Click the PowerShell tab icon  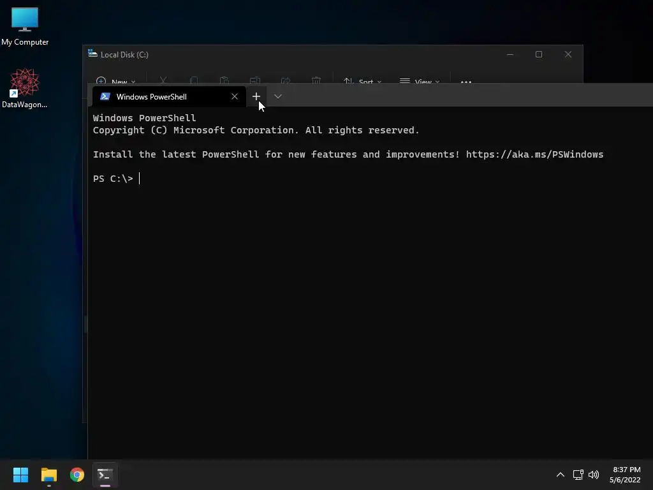(105, 97)
